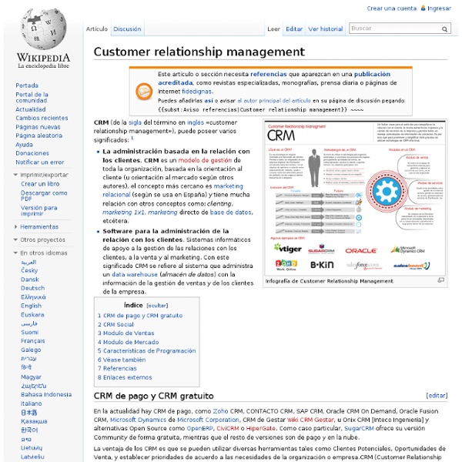Open index entry 7 Referencias
The image size is (462, 462).
[x=117, y=368]
